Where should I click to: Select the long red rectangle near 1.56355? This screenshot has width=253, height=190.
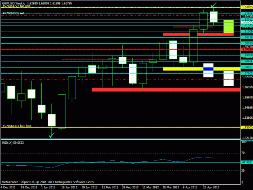click(x=166, y=90)
